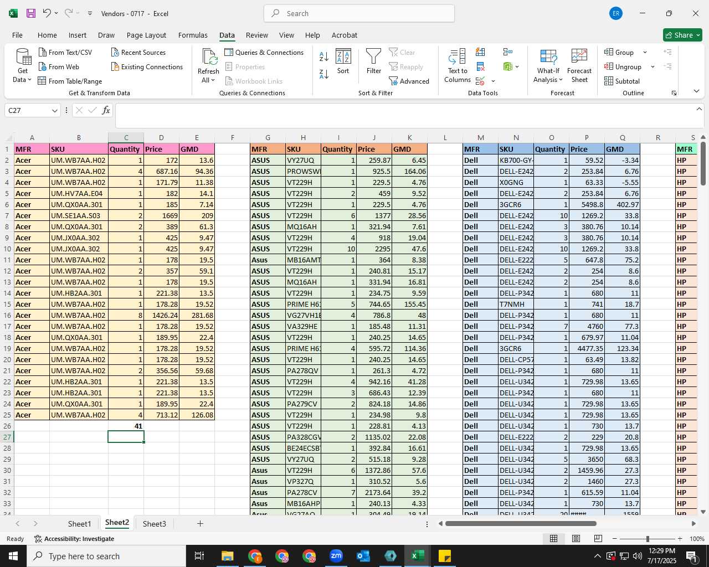This screenshot has width=709, height=567.
Task: Open Queries & Connections pane
Action: 264,52
